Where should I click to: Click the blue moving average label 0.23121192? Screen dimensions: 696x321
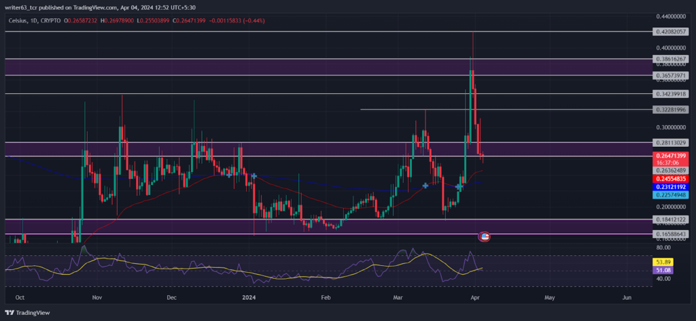click(670, 187)
